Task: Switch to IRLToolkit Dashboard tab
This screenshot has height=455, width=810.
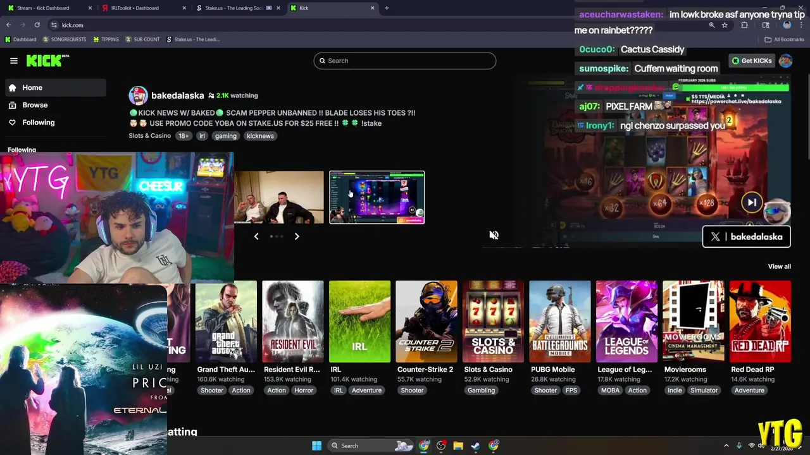Action: (142, 8)
